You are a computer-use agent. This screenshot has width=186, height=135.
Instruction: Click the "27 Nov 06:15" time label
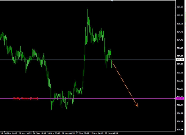pyautogui.click(x=97, y=133)
